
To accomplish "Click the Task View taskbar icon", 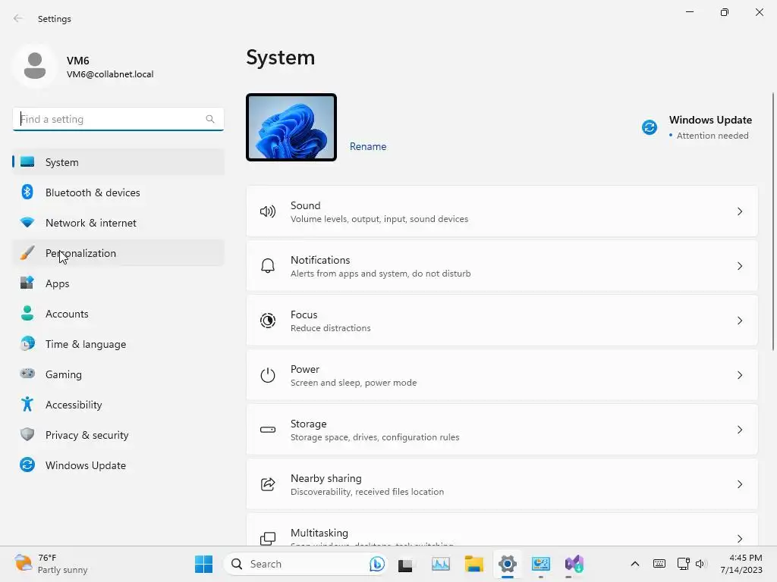I will coord(405,564).
